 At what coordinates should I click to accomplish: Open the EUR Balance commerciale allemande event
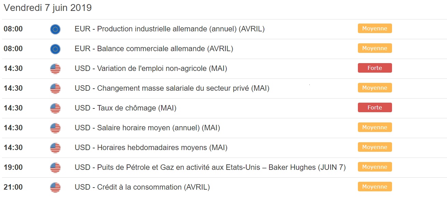[x=154, y=49]
